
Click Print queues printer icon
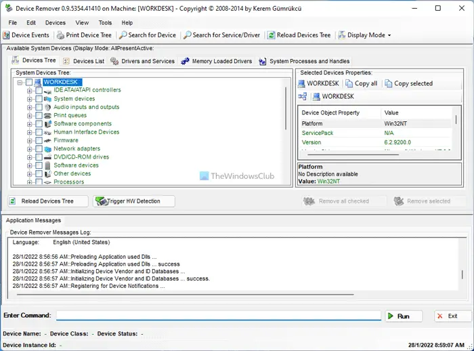pyautogui.click(x=47, y=116)
